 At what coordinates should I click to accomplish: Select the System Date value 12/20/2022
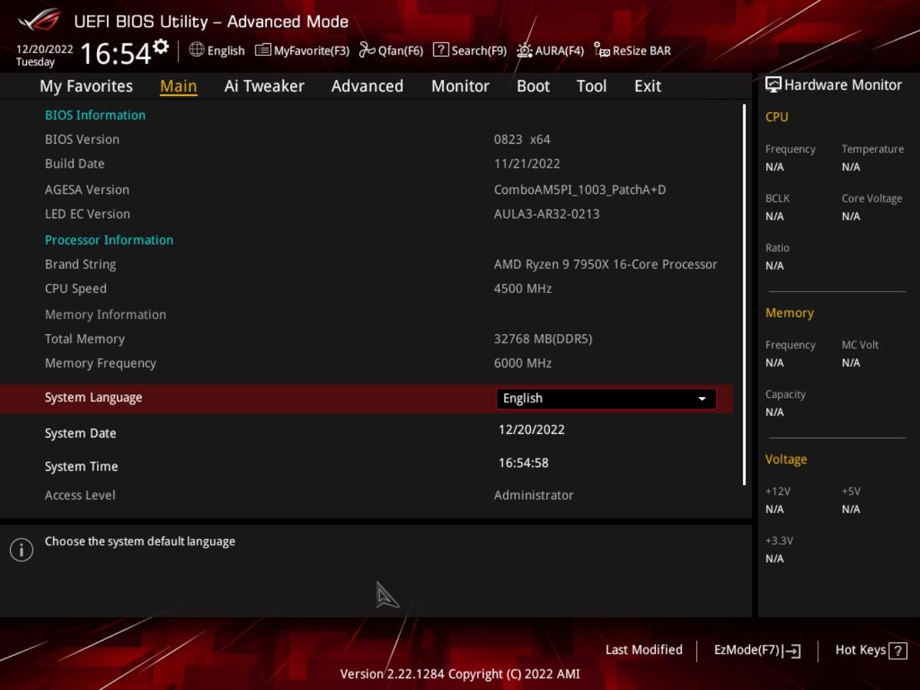click(x=531, y=430)
